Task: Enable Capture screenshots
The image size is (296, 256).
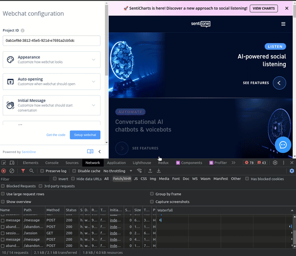Action: tap(152, 201)
